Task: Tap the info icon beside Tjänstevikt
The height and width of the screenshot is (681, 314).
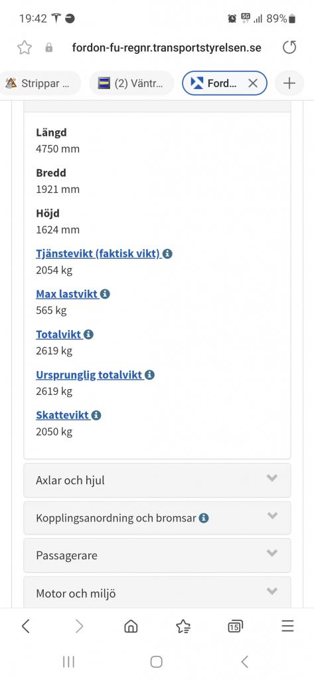Action: [x=167, y=253]
